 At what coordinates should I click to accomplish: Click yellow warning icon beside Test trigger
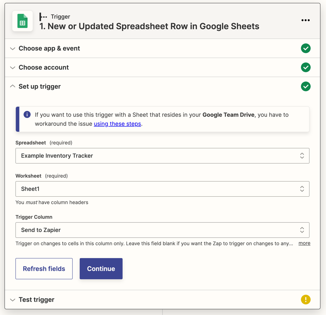306,299
